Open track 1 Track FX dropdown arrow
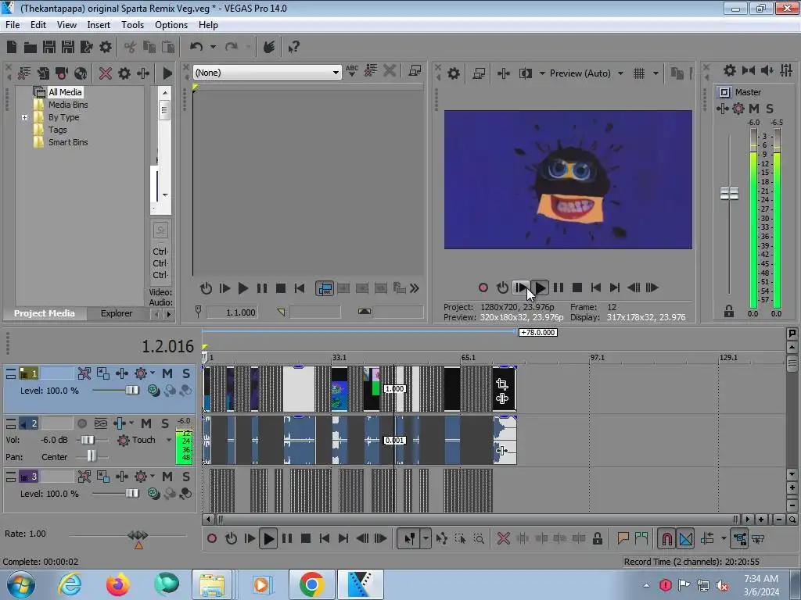This screenshot has height=600, width=801. click(x=153, y=373)
